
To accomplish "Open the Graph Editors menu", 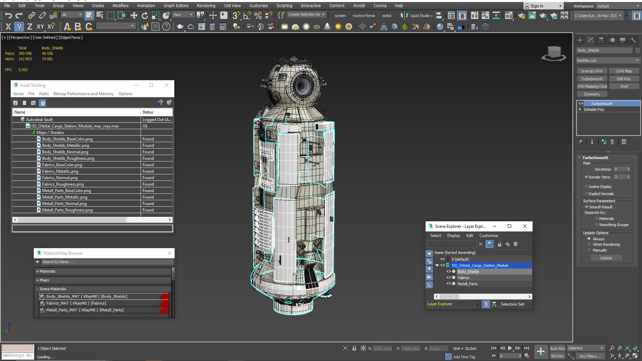I will pos(176,6).
